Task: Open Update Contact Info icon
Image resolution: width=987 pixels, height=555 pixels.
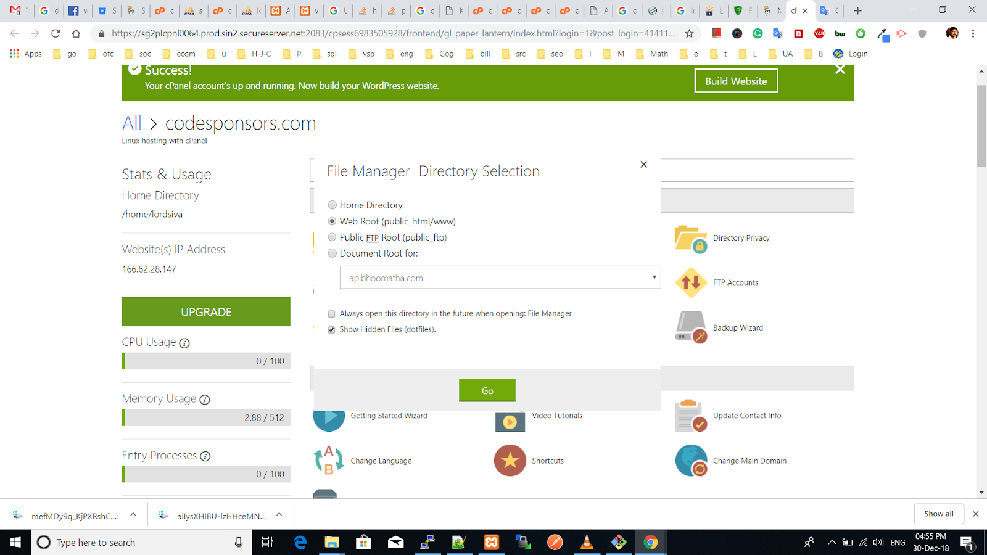Action: [691, 416]
